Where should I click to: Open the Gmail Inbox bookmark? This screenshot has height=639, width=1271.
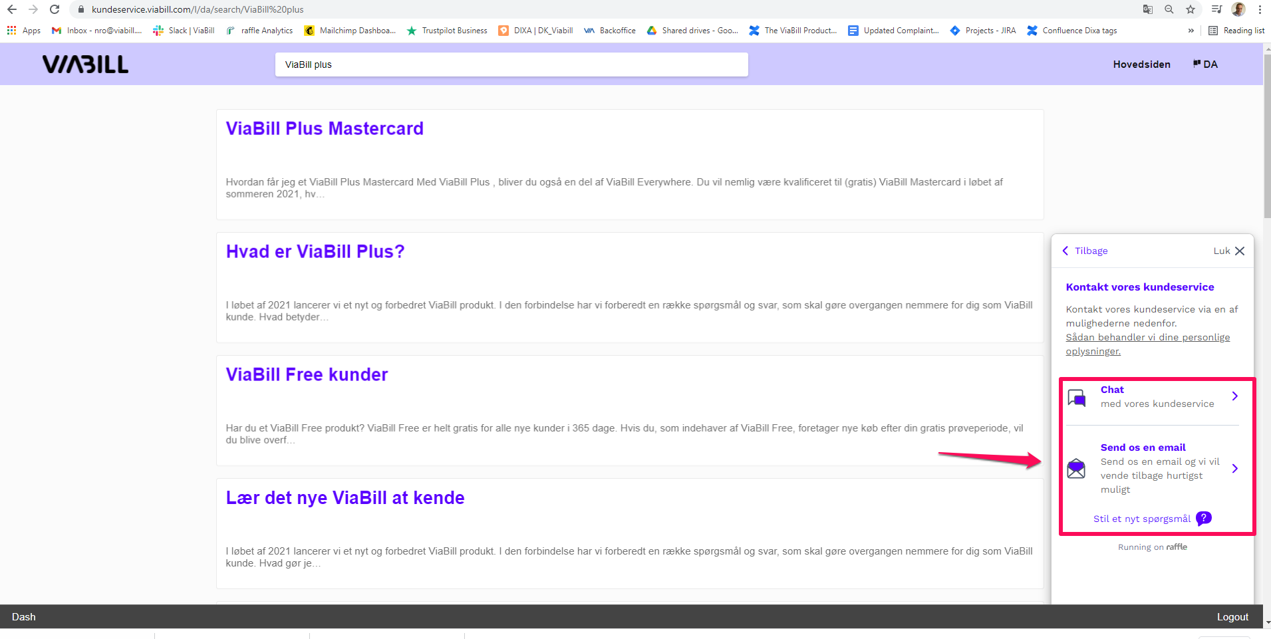point(97,31)
